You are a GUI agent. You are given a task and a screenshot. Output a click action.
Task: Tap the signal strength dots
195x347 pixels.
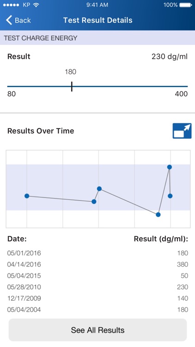(12, 5)
